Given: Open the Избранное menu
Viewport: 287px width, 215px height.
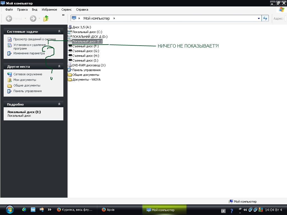Looking at the screenshot, I should tap(49, 10).
